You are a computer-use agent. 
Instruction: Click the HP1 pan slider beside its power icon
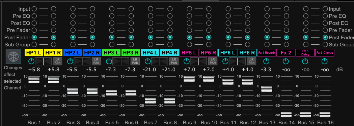point(43,61)
